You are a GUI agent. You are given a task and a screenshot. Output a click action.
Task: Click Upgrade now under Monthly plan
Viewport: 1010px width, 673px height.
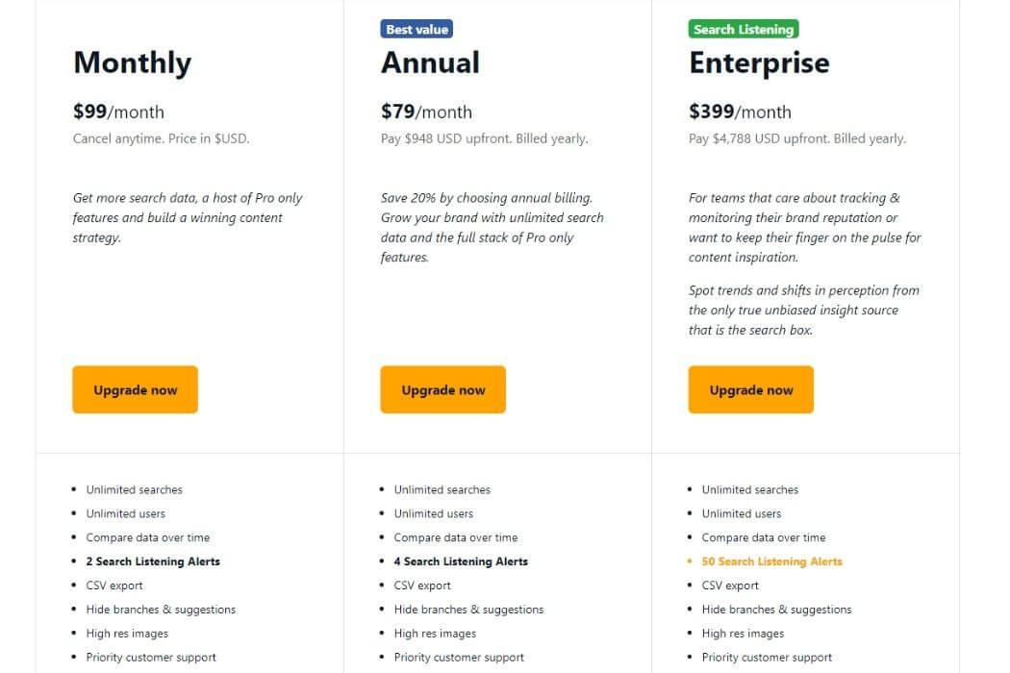pos(135,389)
